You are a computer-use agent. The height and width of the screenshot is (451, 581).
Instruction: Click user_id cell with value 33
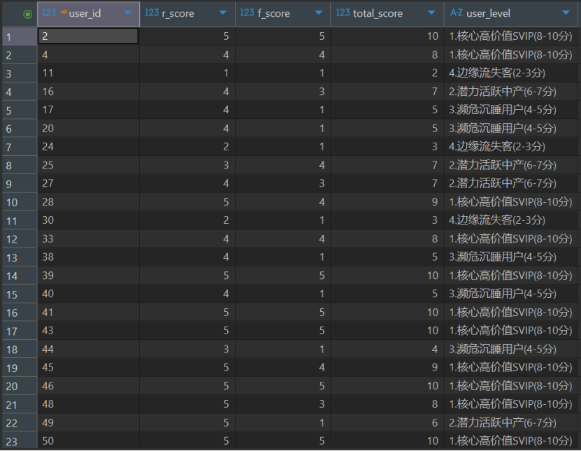tap(88, 238)
